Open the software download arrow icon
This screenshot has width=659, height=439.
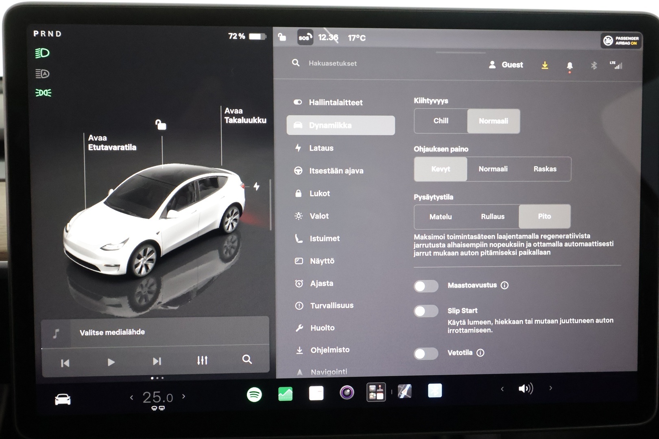tap(545, 65)
